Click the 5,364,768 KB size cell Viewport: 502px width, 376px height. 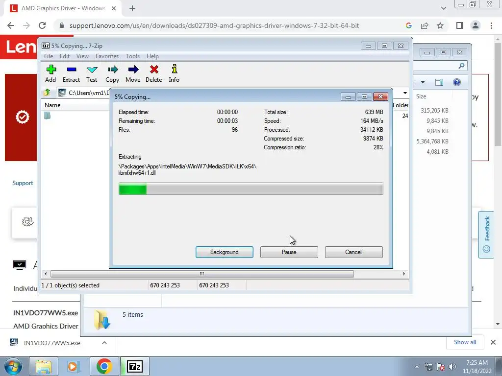(x=432, y=141)
